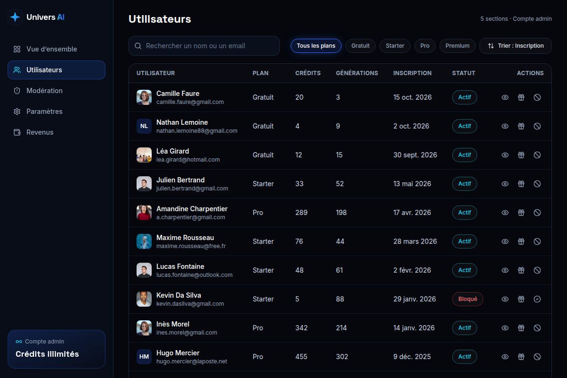The height and width of the screenshot is (378, 567).
Task: Gift credits to Julien Bertrand
Action: pyautogui.click(x=521, y=184)
